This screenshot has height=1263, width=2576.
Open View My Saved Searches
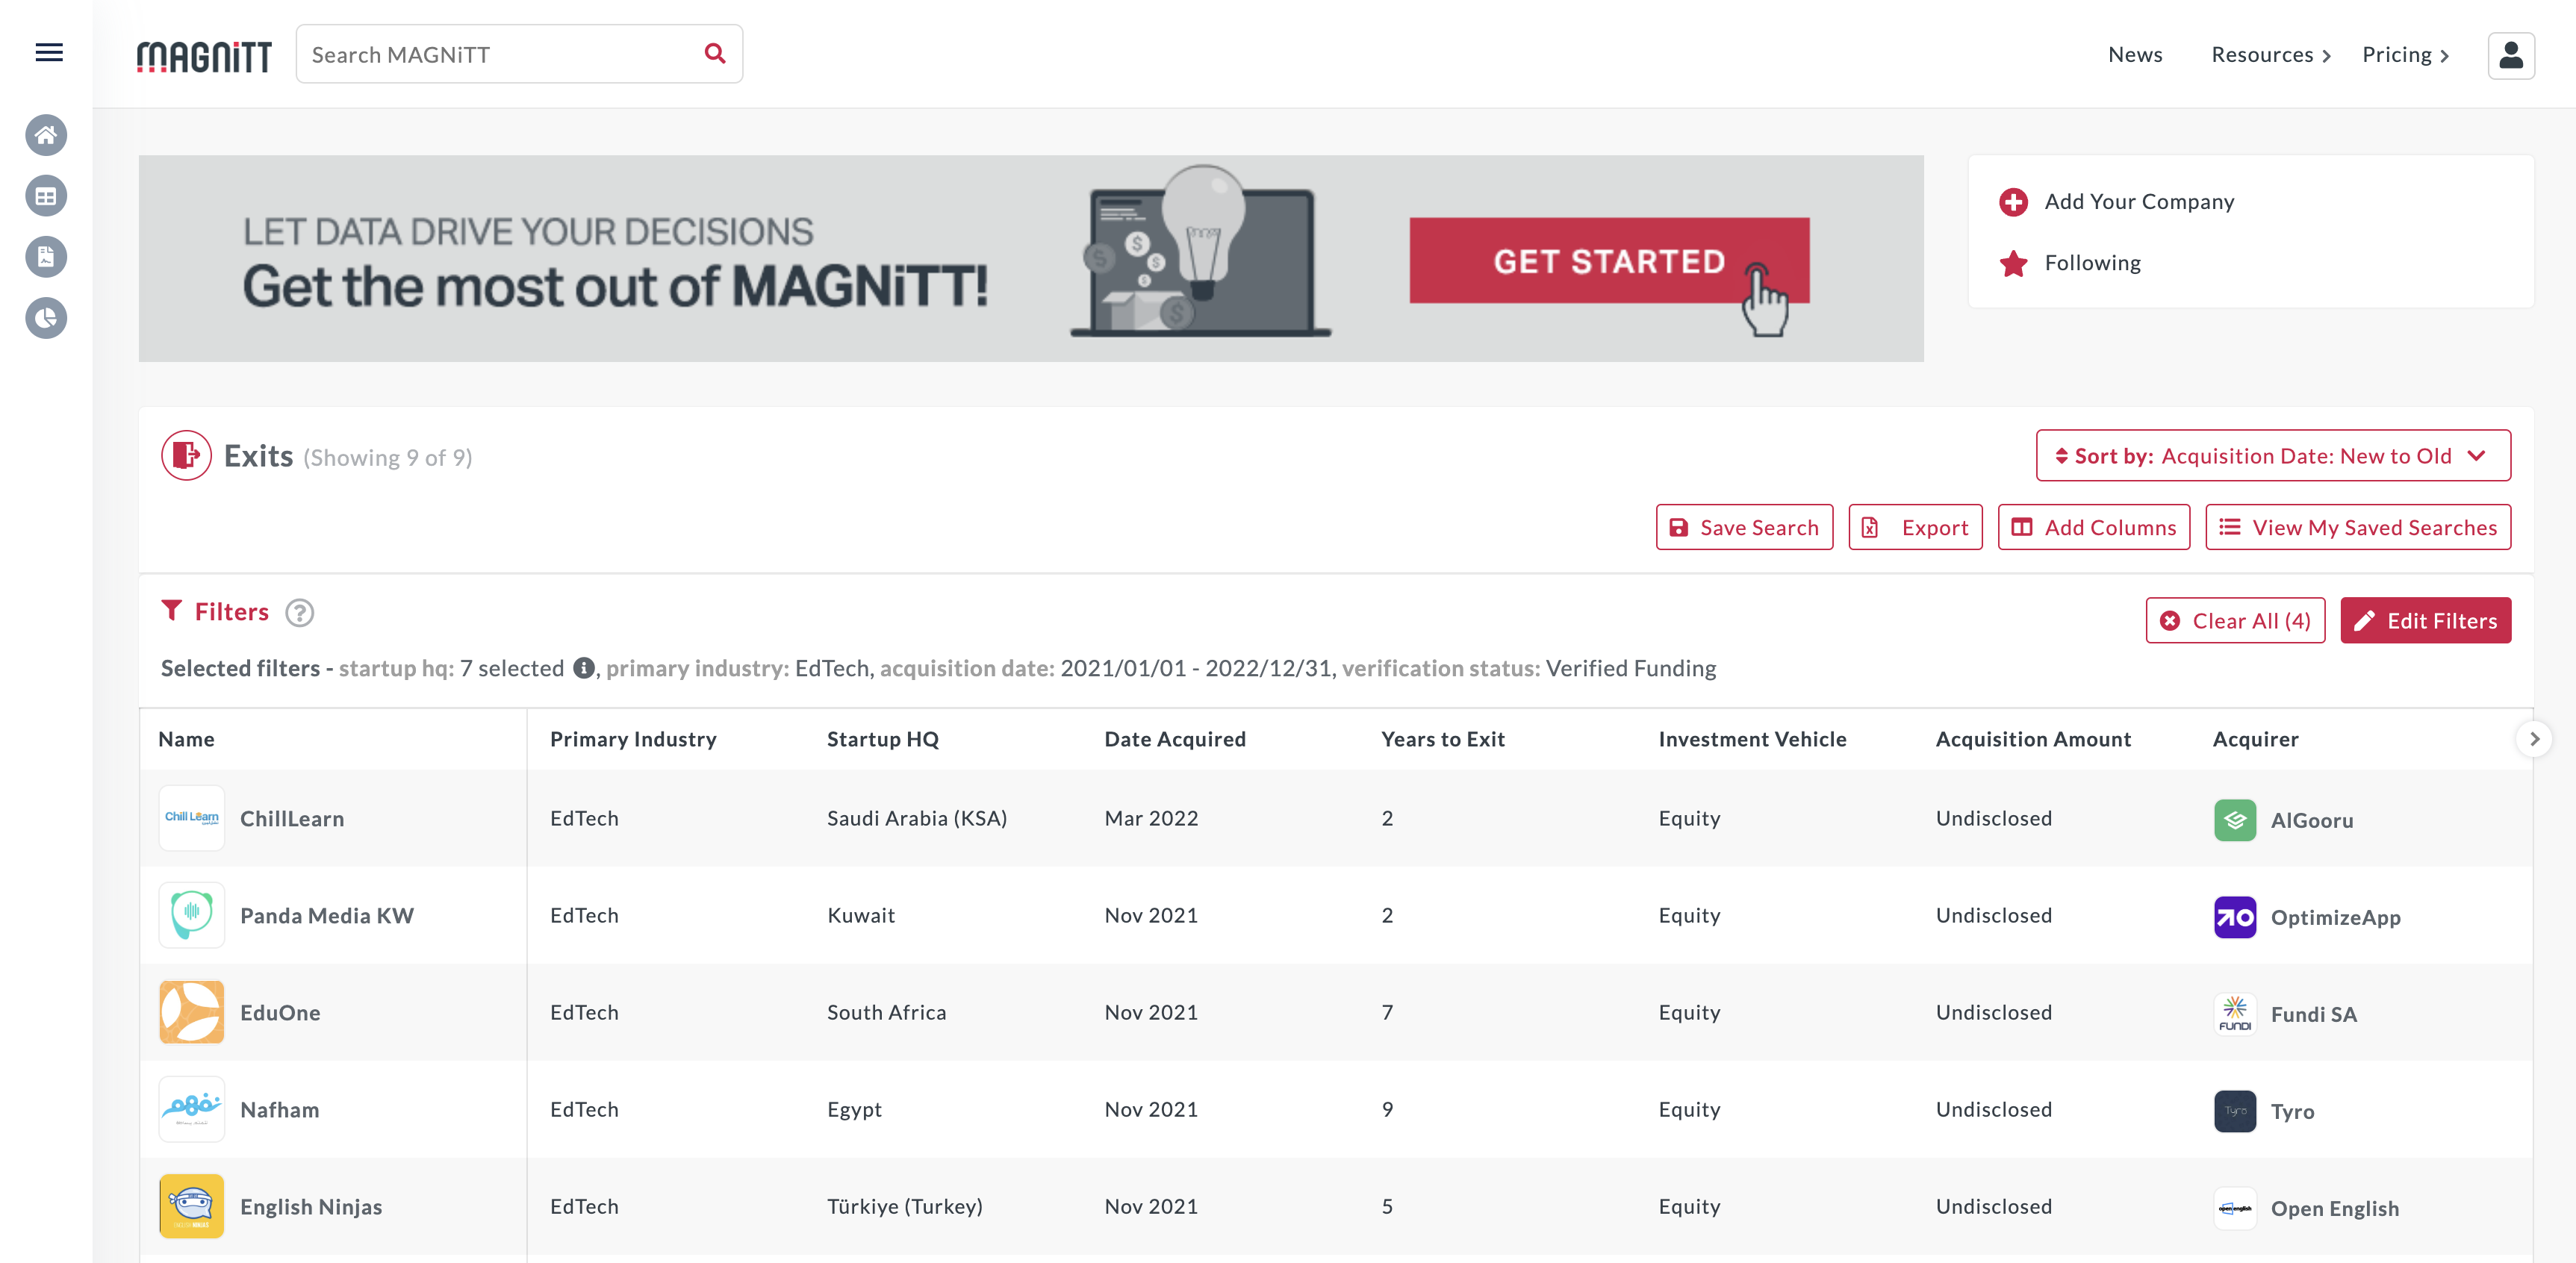[2357, 527]
